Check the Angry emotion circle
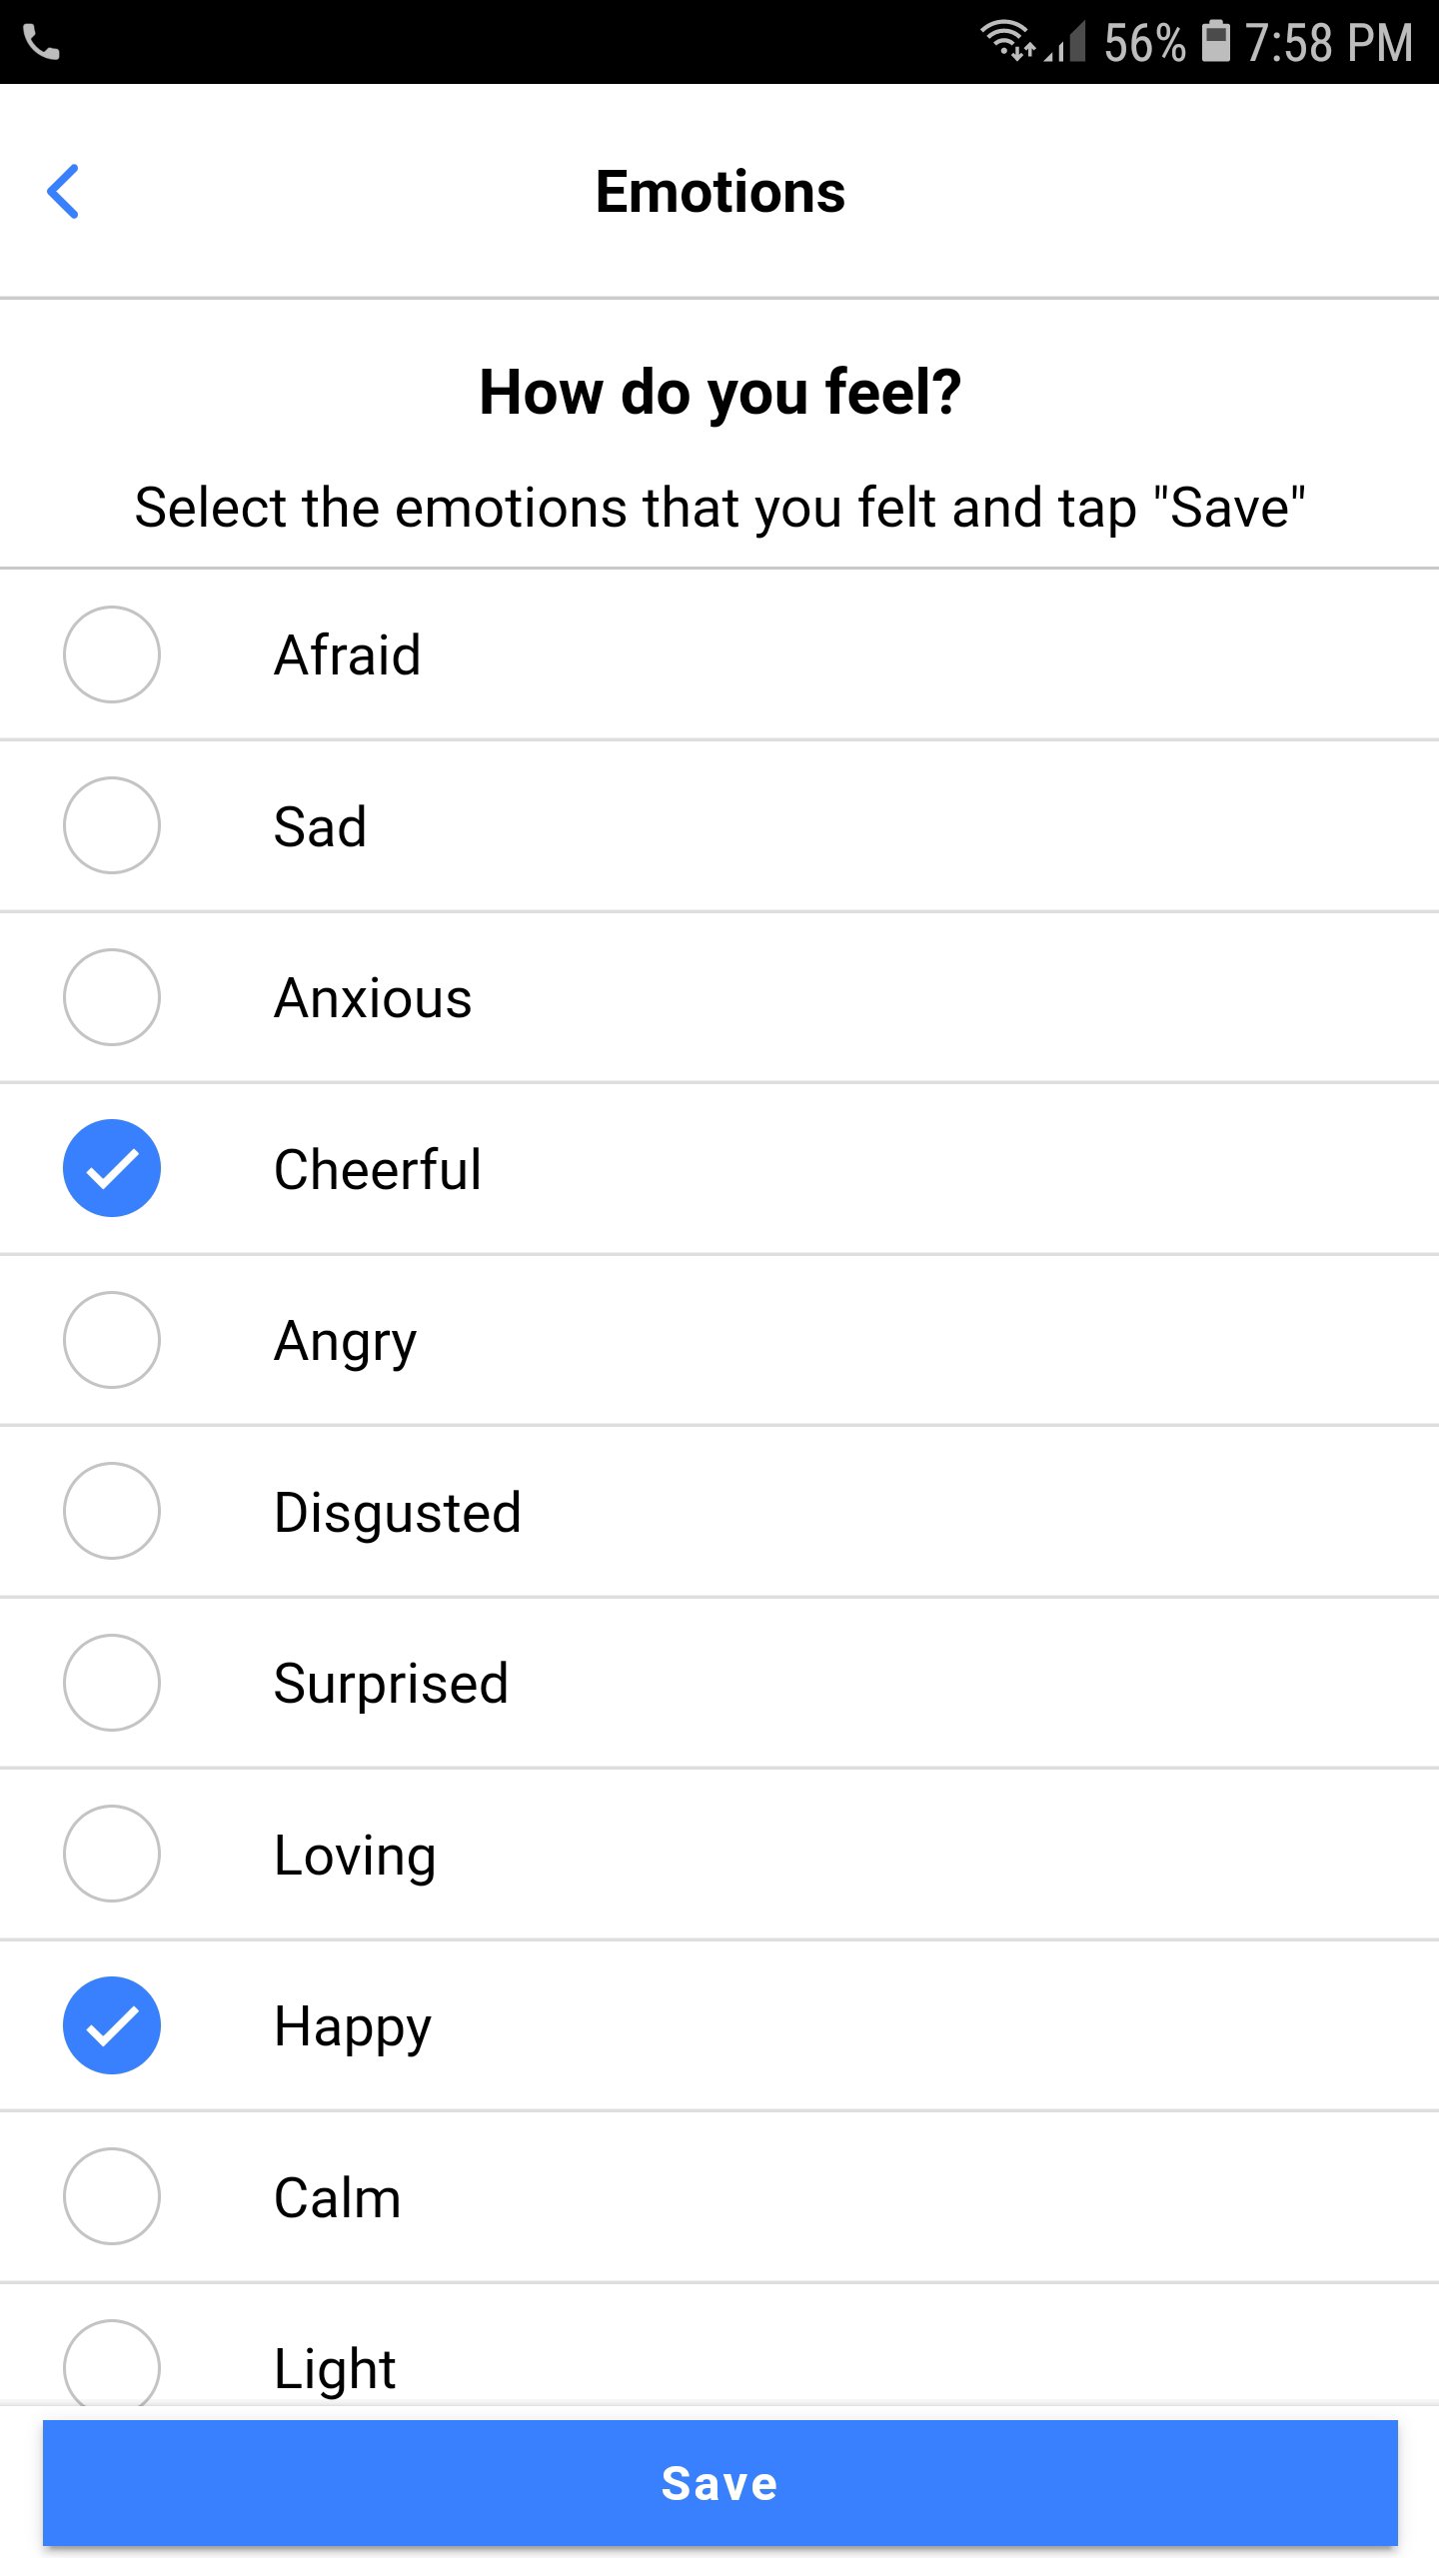 tap(112, 1340)
